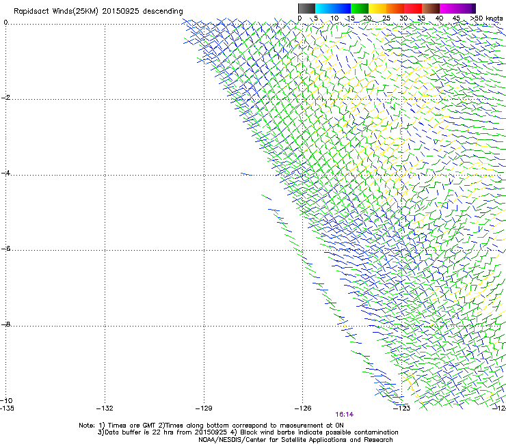Image resolution: width=506 pixels, height=444 pixels.
Task: Click the gray 0-5 knots color swatch
Action: click(306, 8)
